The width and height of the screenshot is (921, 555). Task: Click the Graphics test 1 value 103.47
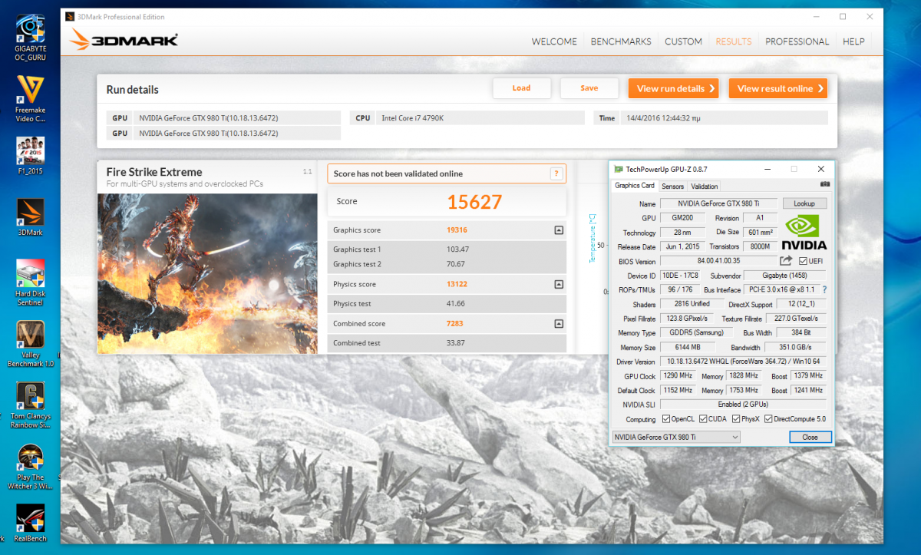457,249
